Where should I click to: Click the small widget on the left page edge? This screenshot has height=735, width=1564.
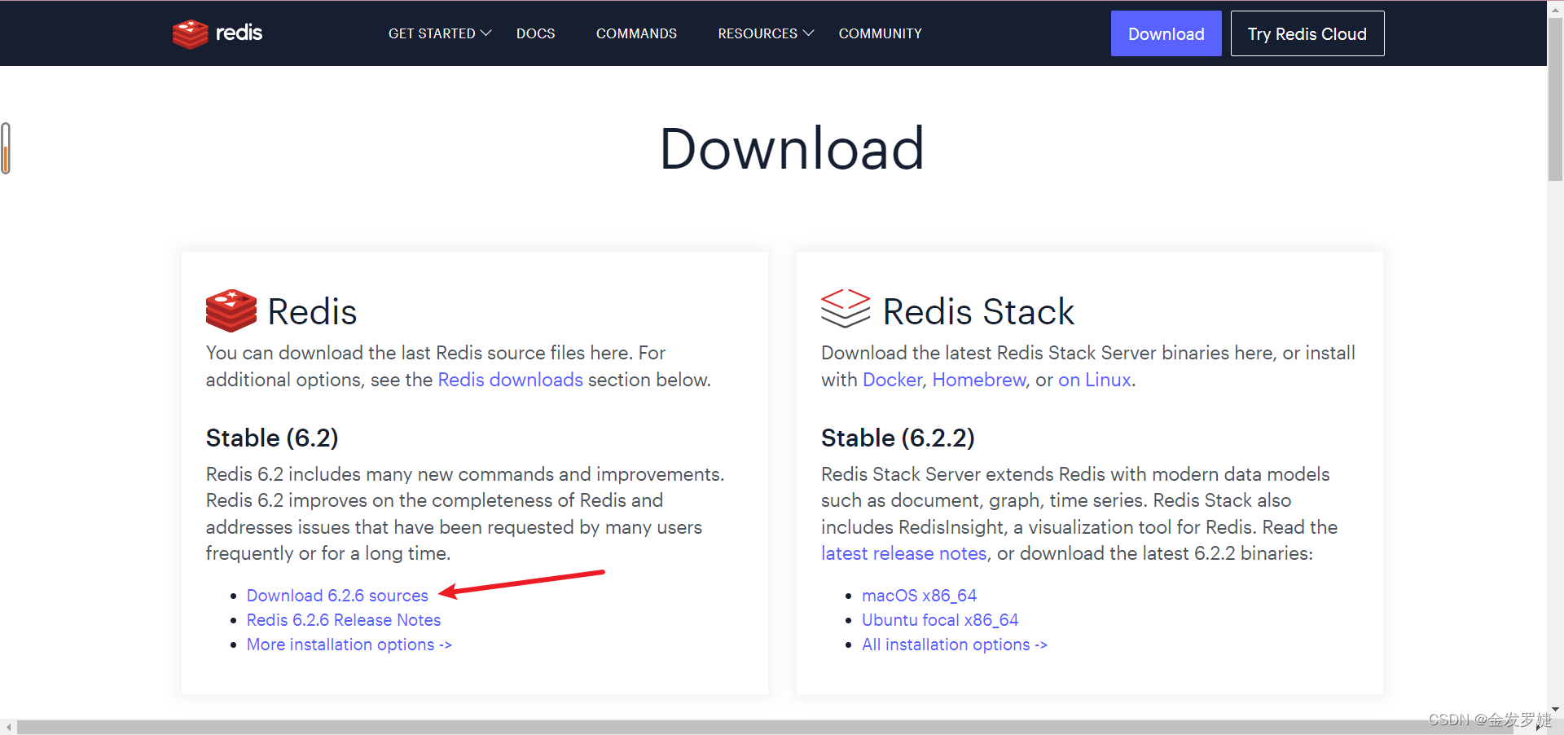click(6, 147)
